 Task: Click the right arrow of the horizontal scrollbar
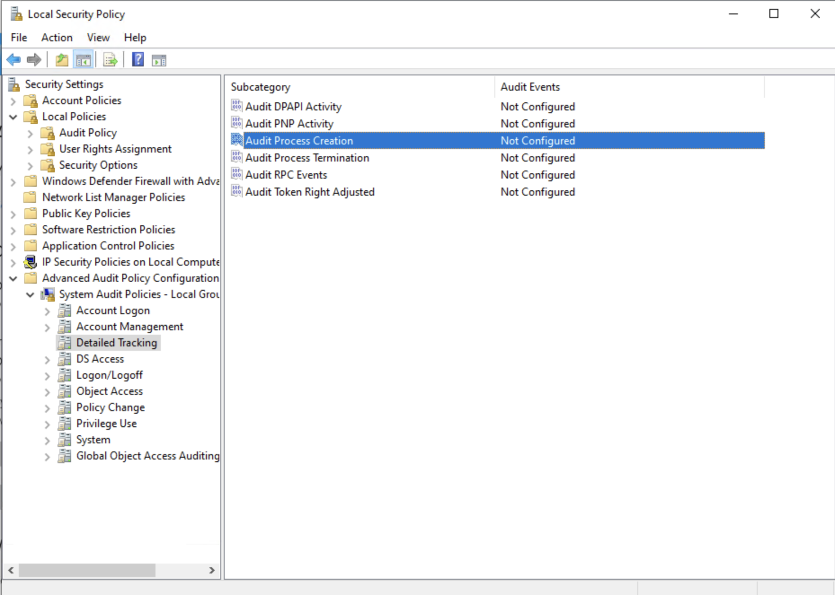(x=212, y=570)
